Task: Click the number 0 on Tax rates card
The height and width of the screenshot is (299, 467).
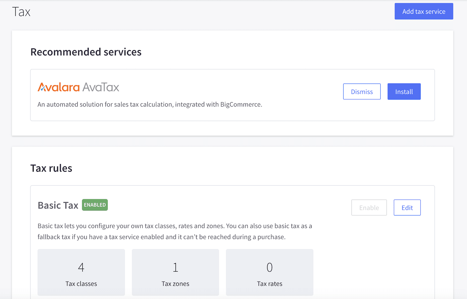Action: tap(270, 267)
